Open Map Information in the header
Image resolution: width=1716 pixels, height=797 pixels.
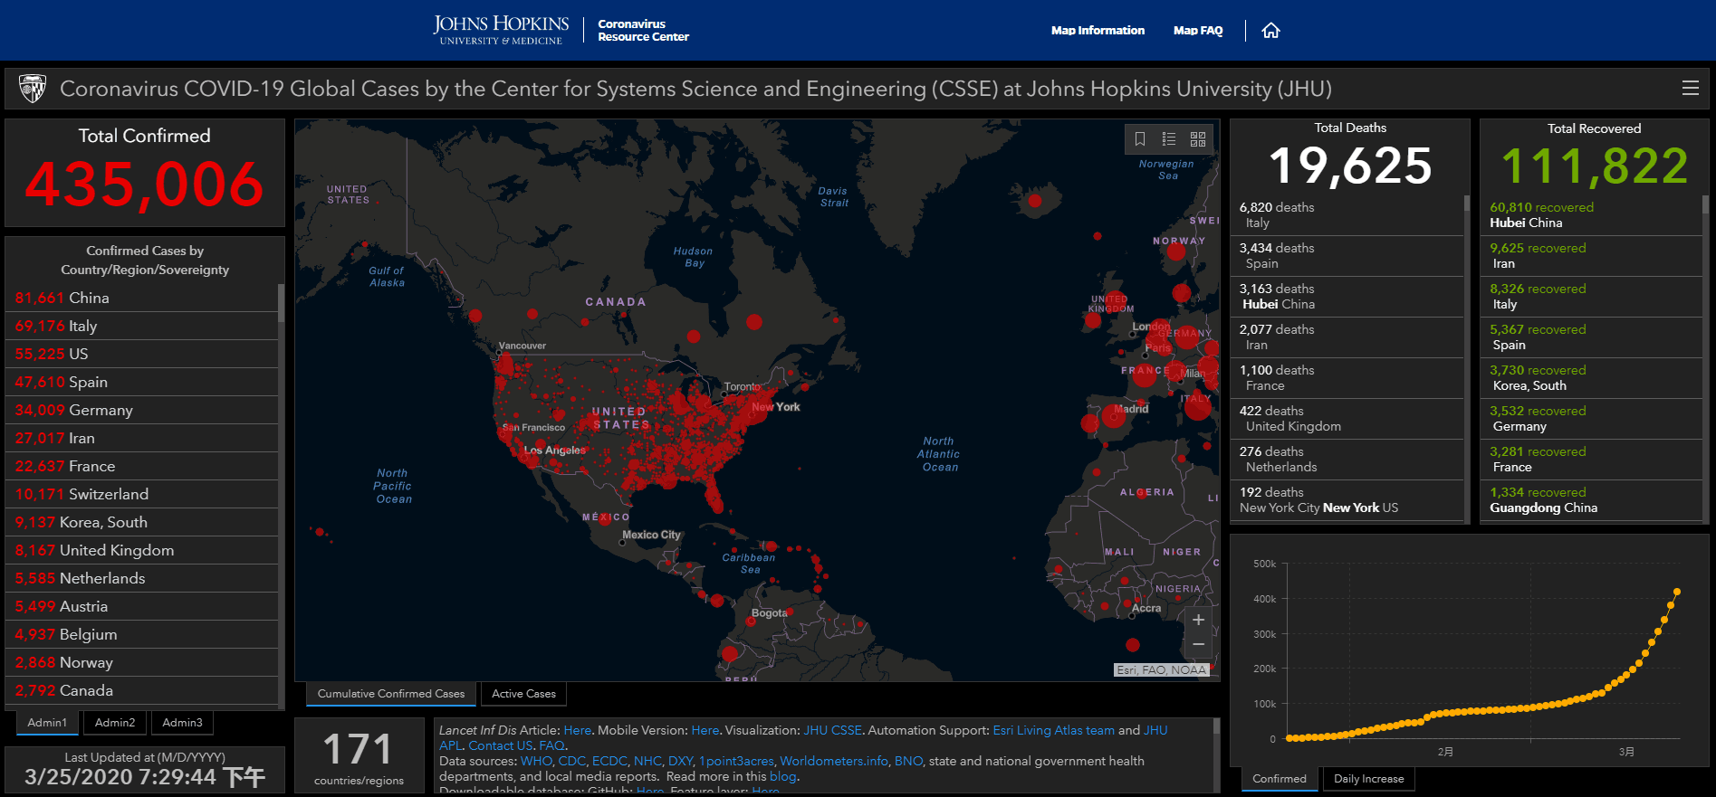1098,31
